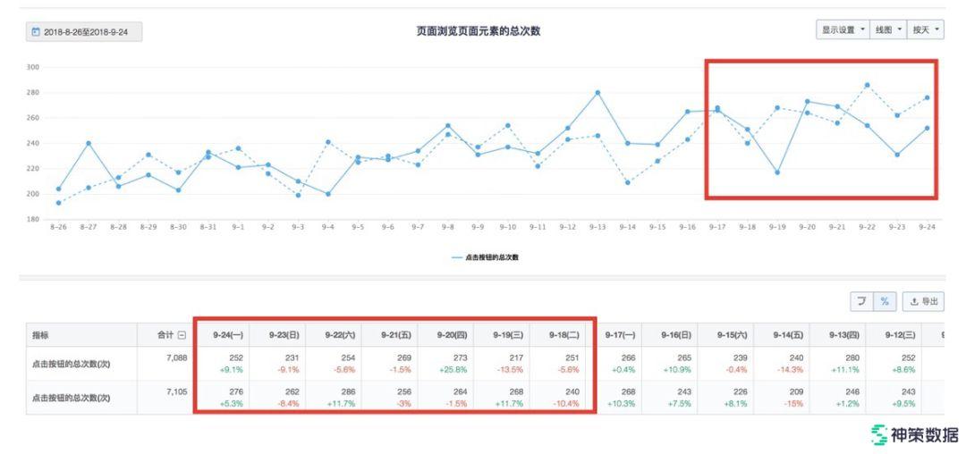Open the 显示设置 dropdown
Image resolution: width=966 pixels, height=454 pixels.
pos(843,29)
